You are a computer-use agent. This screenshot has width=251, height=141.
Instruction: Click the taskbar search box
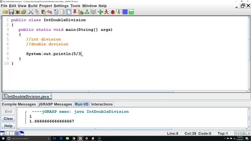tap(29, 138)
